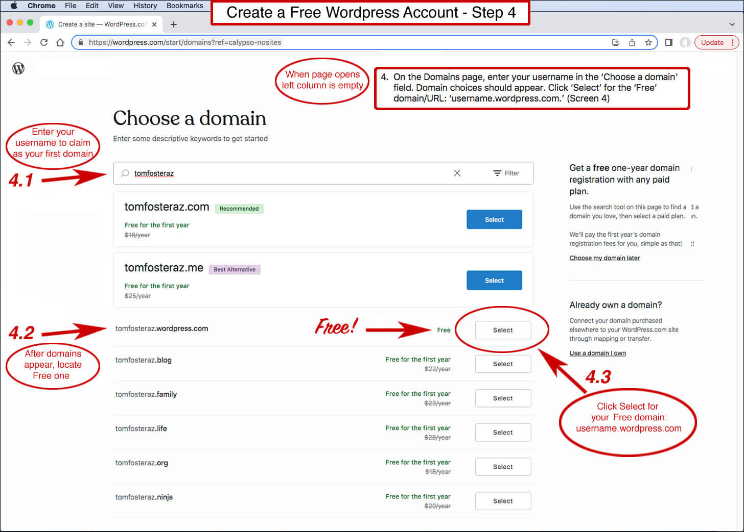744x532 pixels.
Task: Reload the page with the refresh icon
Action: coord(44,42)
